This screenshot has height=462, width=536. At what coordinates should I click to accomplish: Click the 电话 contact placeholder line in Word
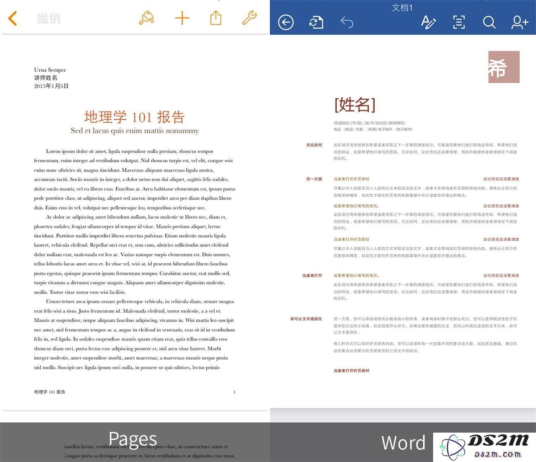[x=373, y=129]
